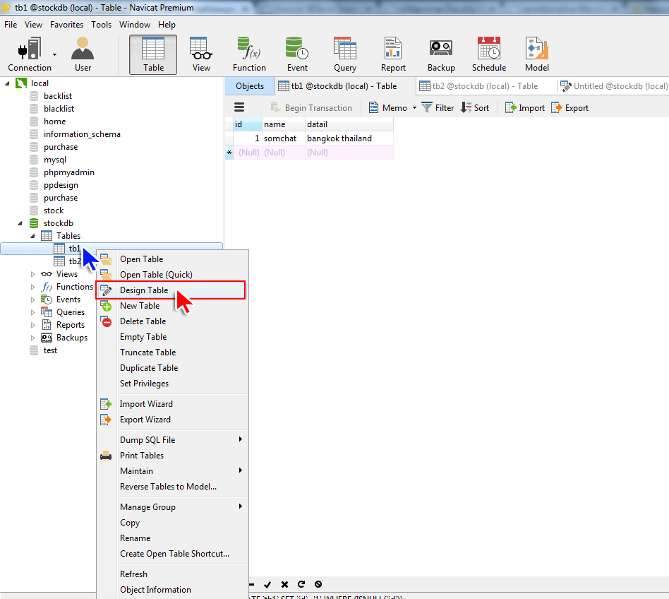
Task: Open the Event toolbar icon
Action: click(297, 54)
